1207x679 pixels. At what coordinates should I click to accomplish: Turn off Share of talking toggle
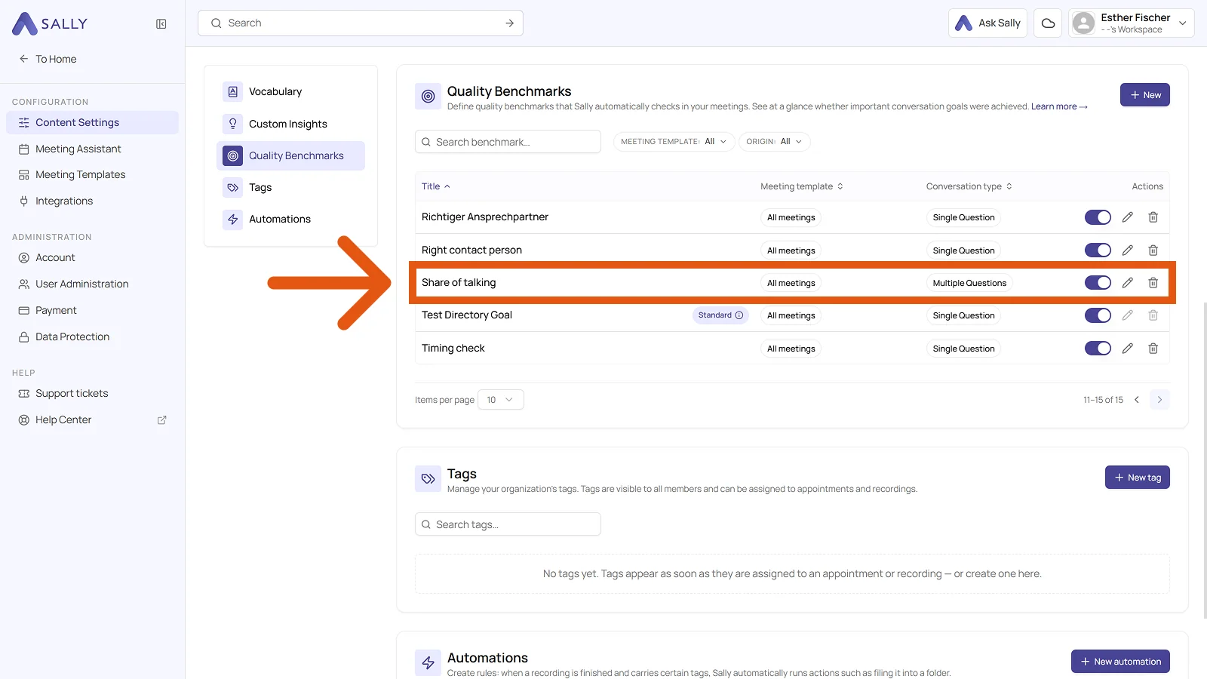(1098, 283)
